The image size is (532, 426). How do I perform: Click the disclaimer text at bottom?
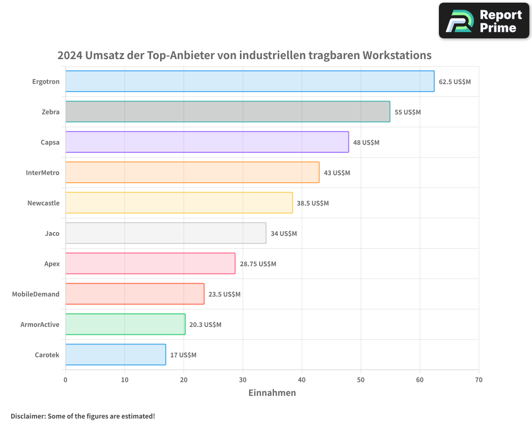tap(82, 416)
